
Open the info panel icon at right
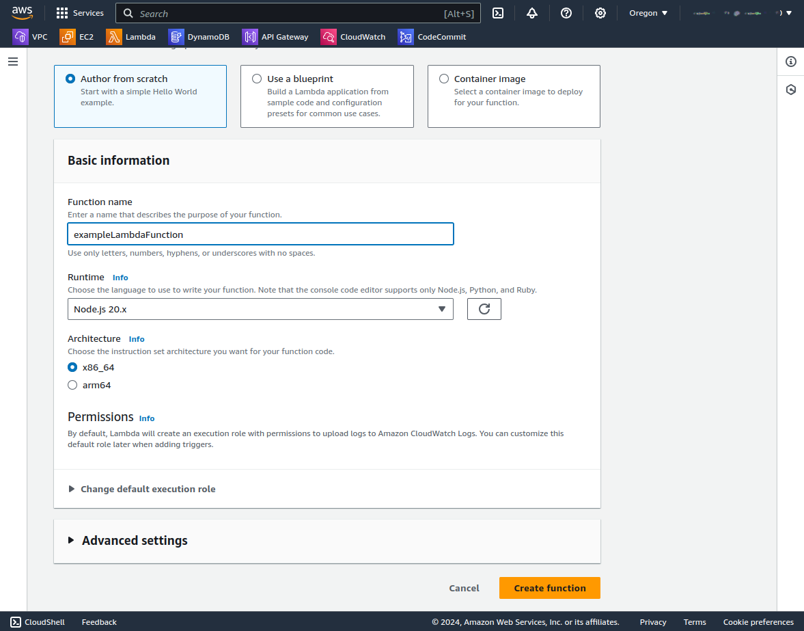(790, 62)
